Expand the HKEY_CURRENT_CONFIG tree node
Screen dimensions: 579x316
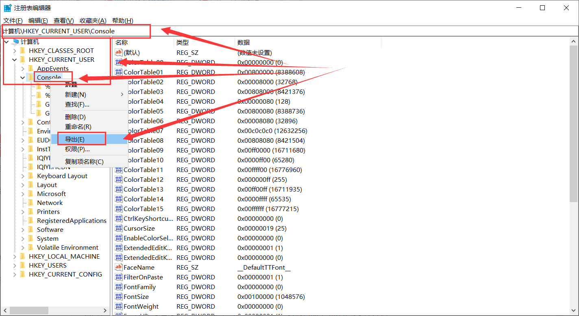[x=15, y=275]
